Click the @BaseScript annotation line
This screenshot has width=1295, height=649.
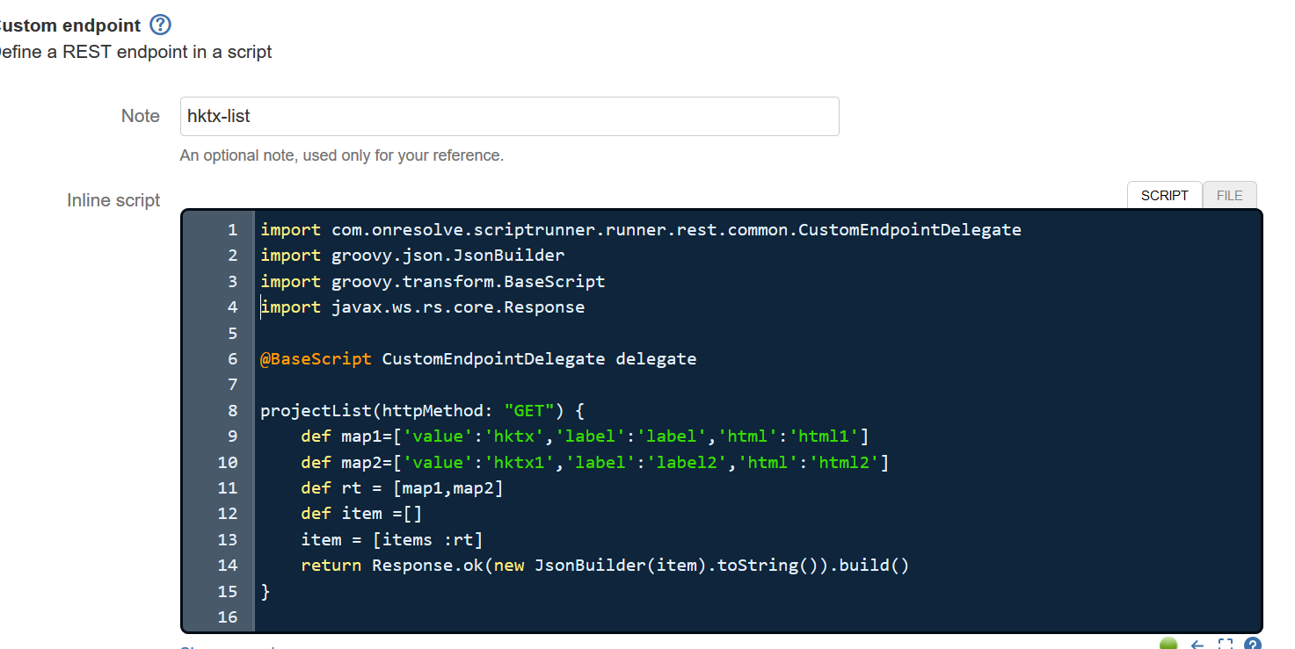[x=478, y=358]
